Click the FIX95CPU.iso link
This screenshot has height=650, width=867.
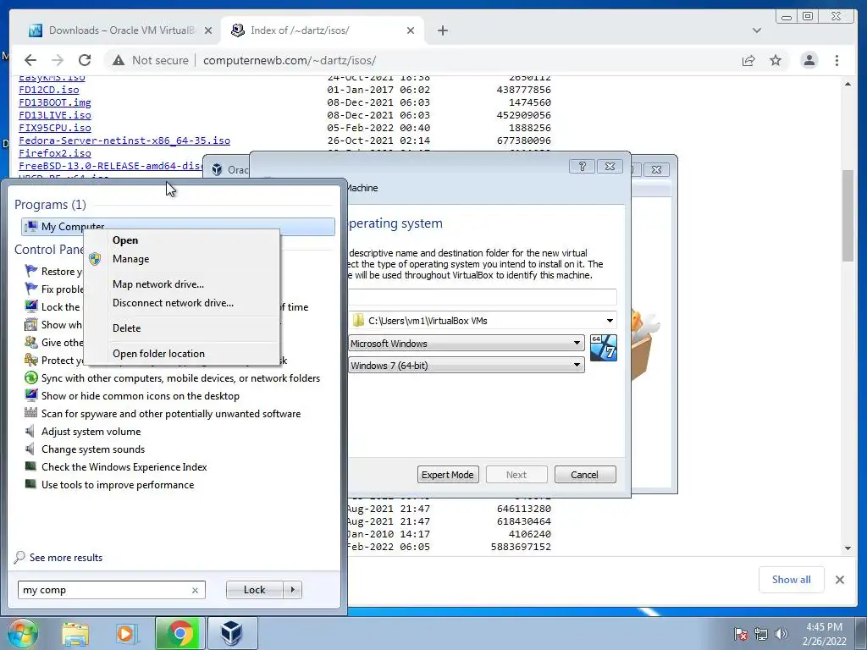pos(55,128)
